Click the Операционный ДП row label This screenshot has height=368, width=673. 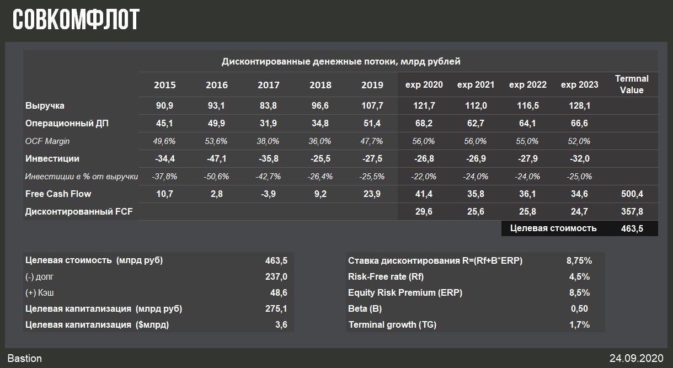67,123
